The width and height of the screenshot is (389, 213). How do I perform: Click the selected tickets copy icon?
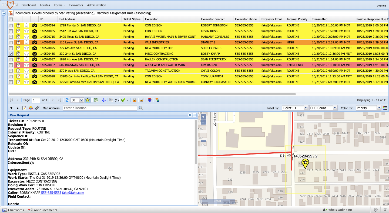(x=111, y=100)
